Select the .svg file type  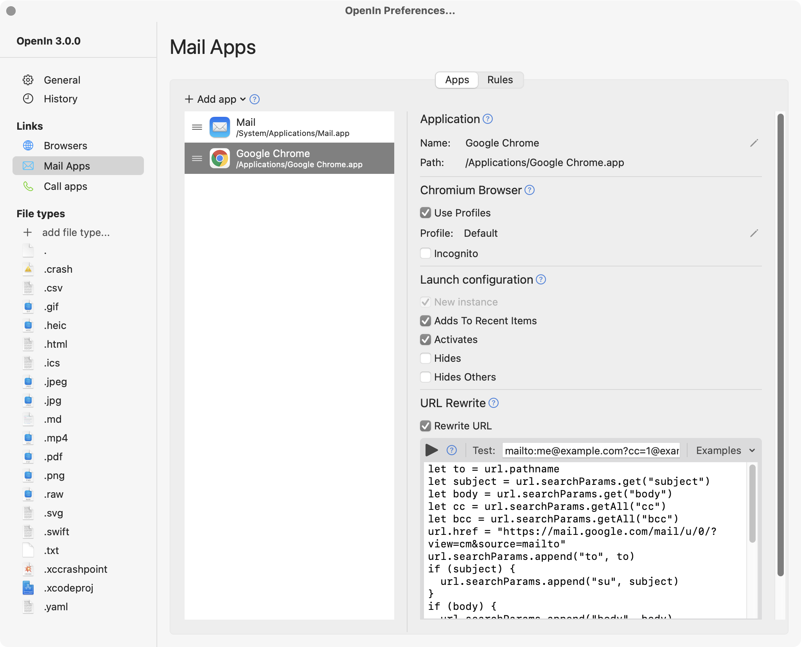coord(53,513)
